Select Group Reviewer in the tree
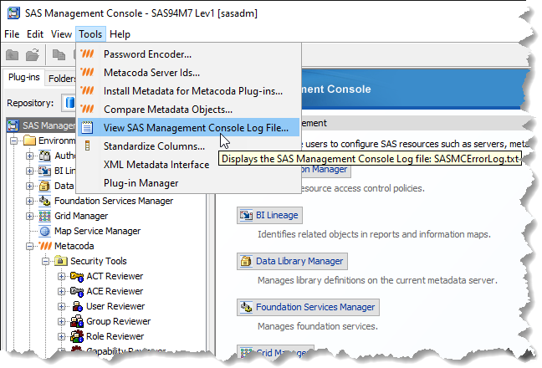This screenshot has height=368, width=542. 118,321
